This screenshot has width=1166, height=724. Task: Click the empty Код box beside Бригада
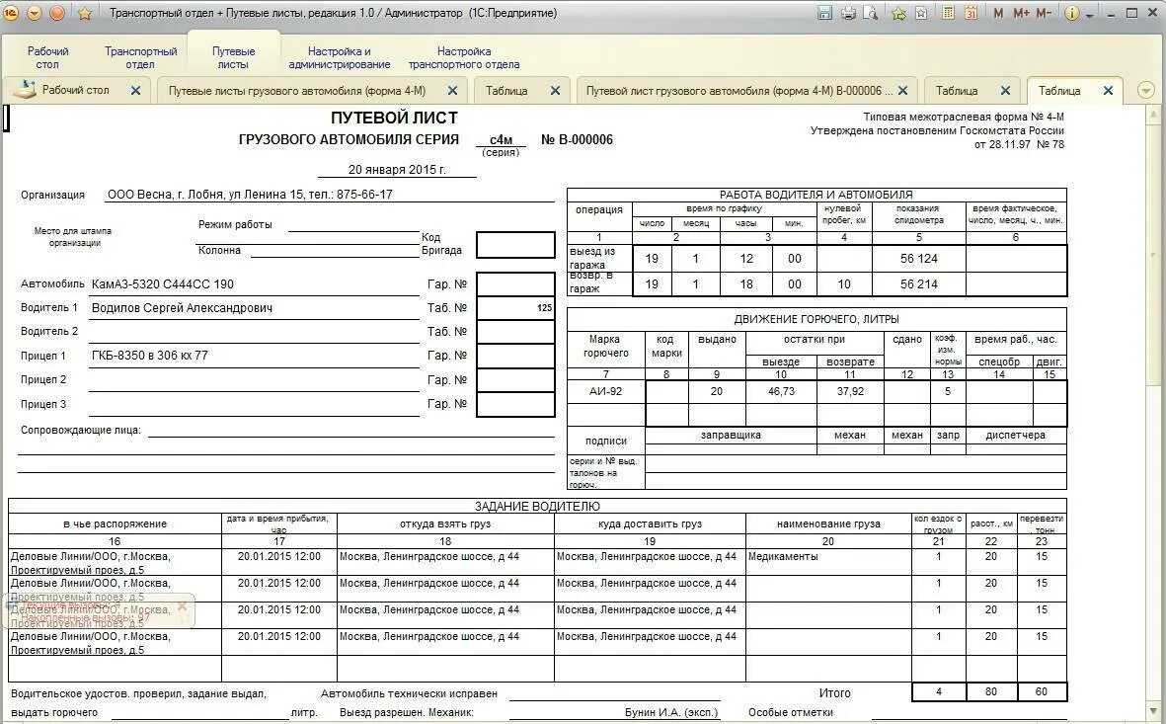pyautogui.click(x=515, y=245)
